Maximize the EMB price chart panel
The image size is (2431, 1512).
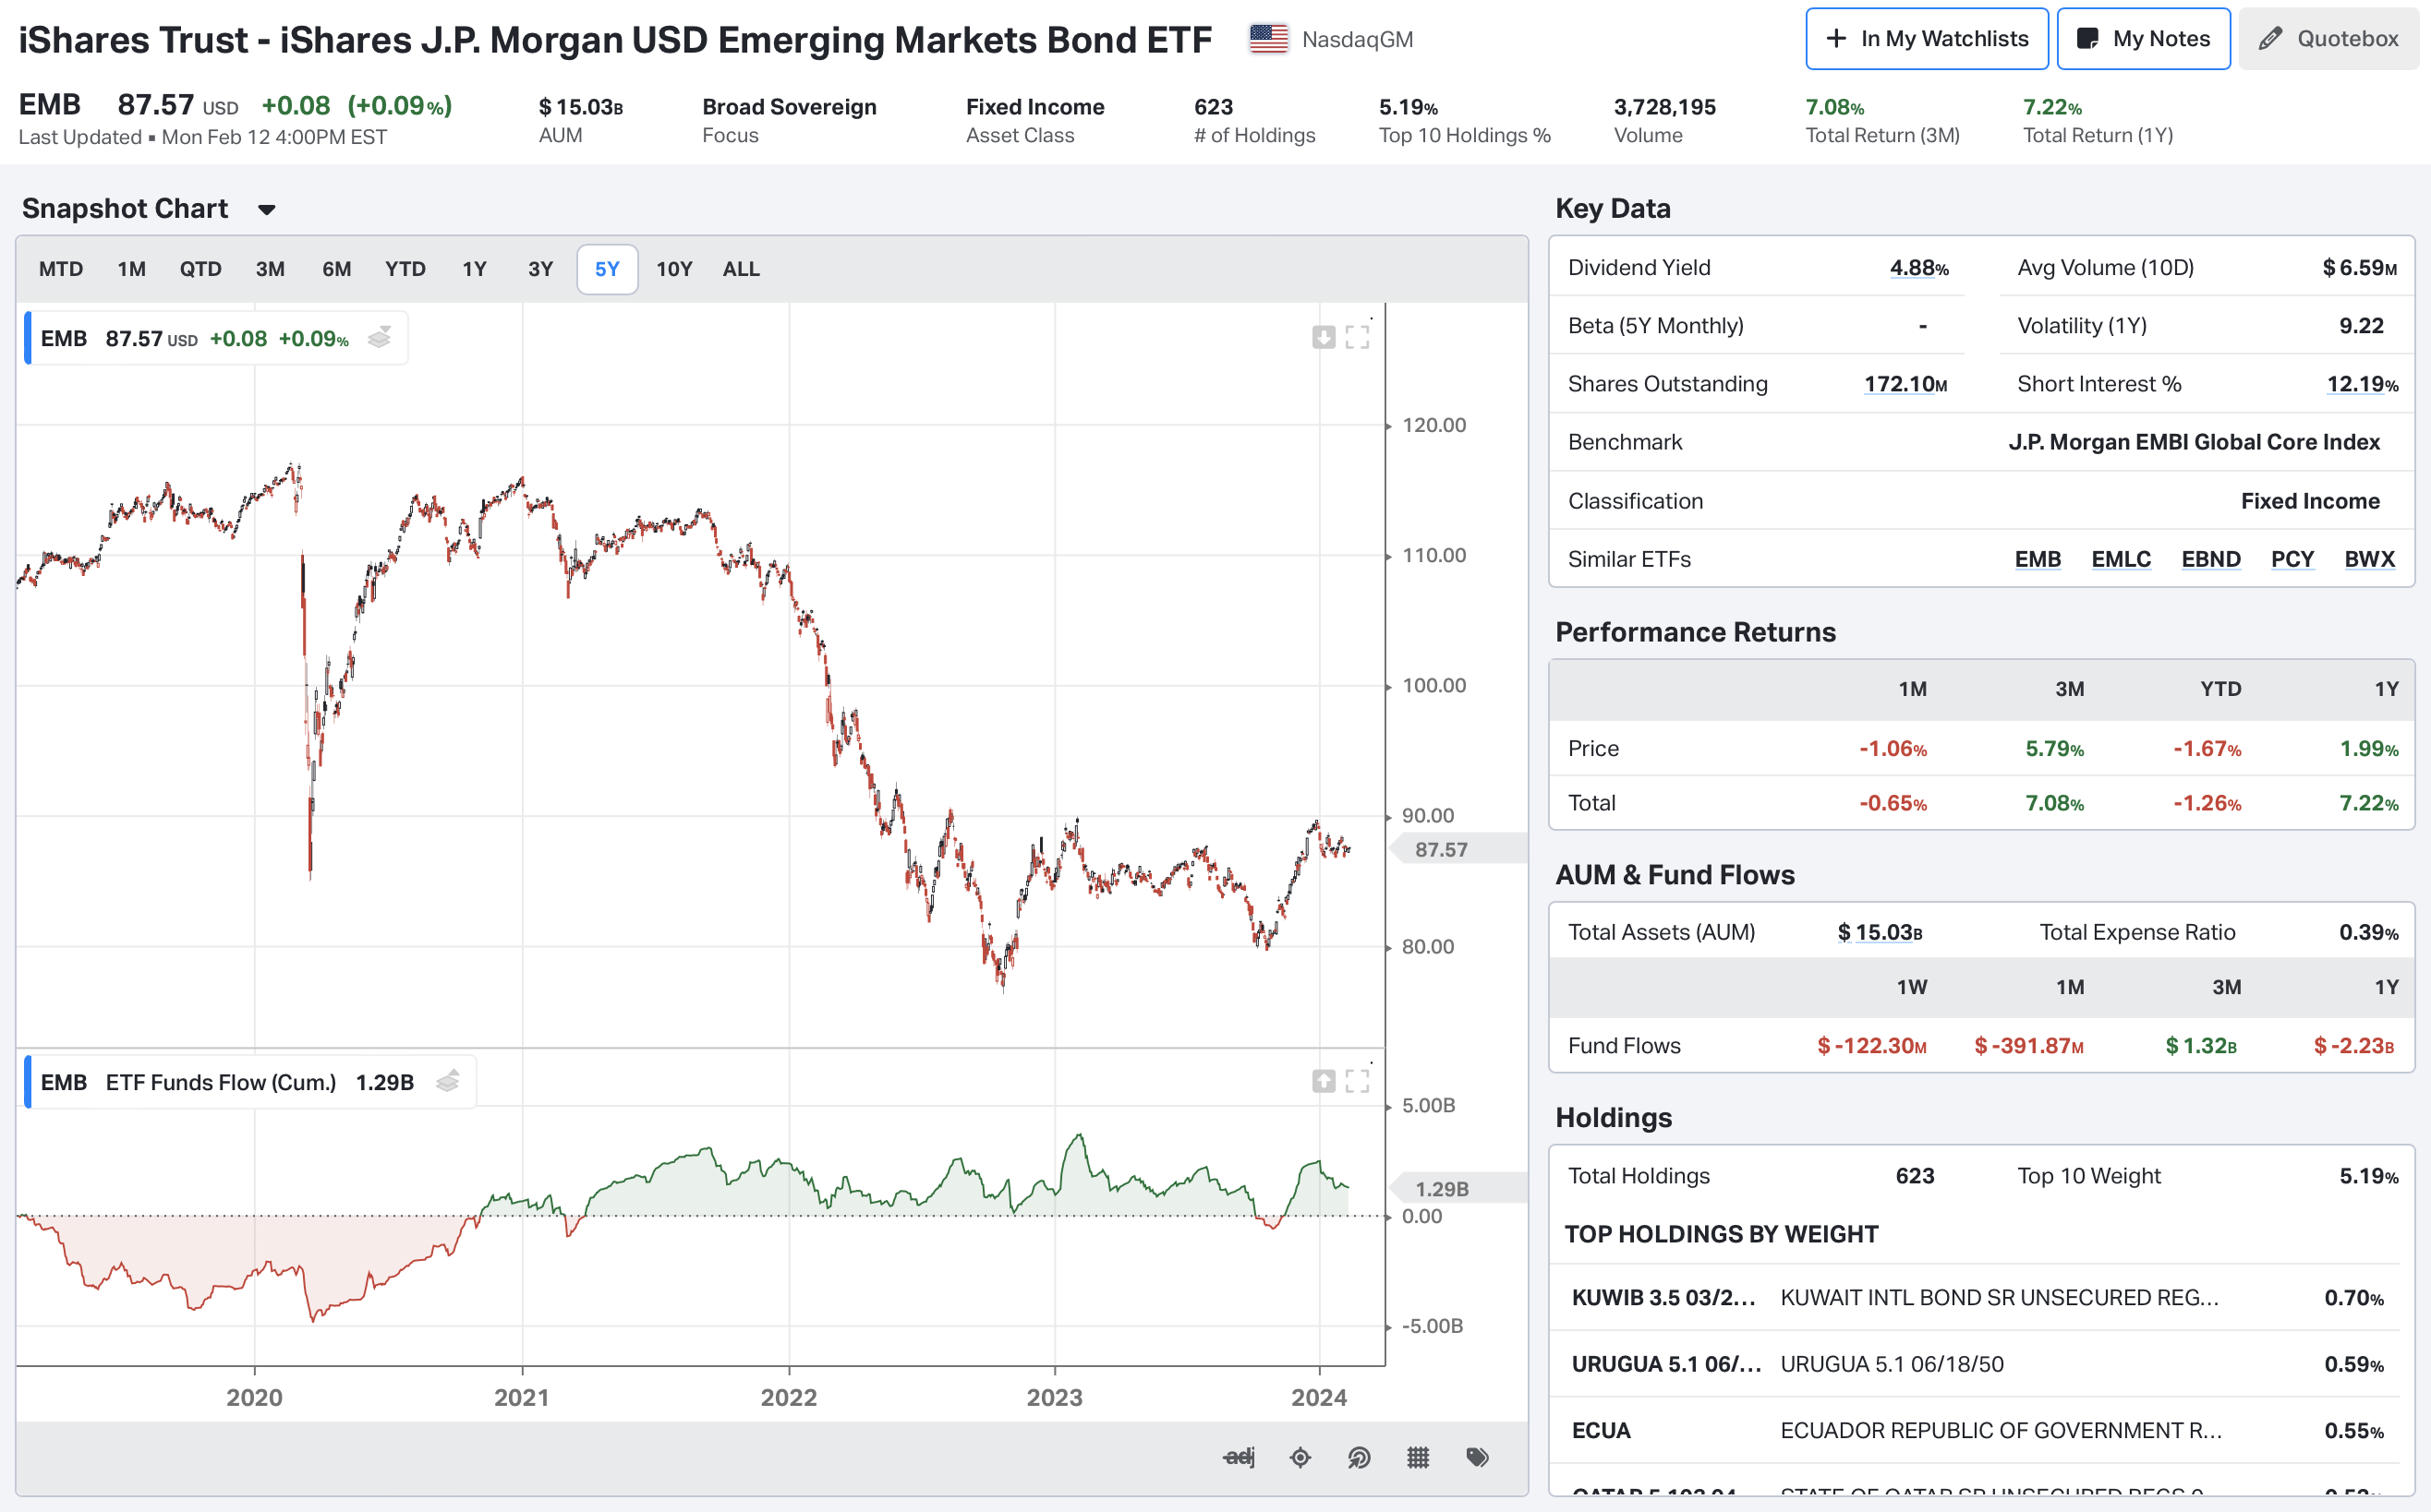coord(1358,337)
